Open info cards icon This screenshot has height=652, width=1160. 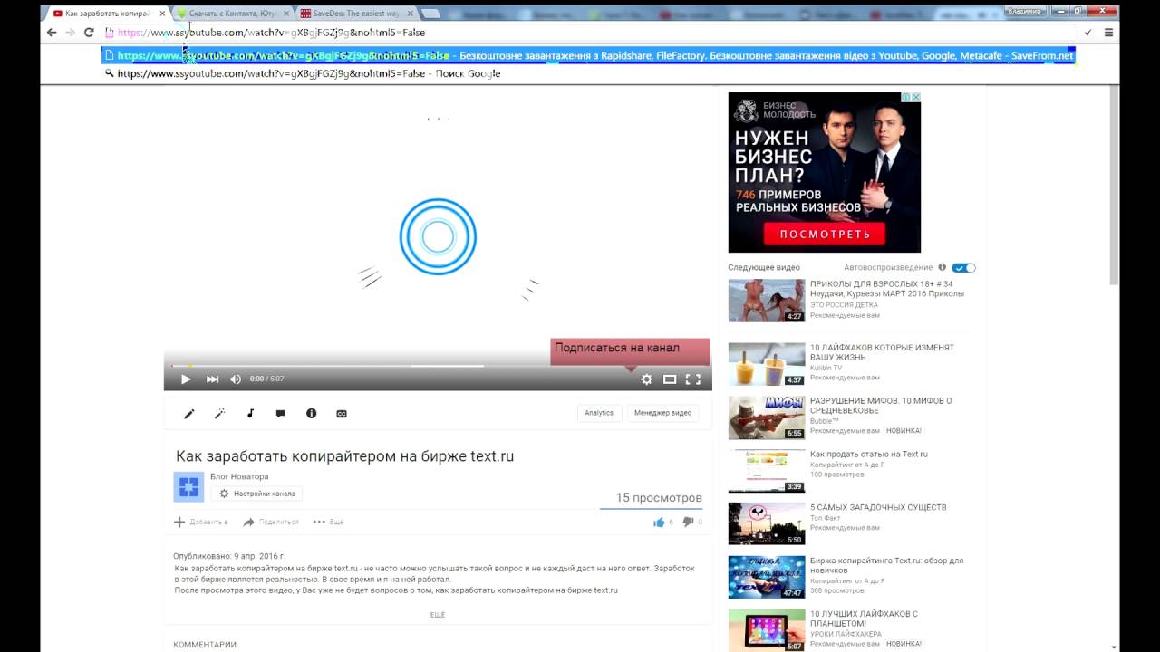point(312,414)
